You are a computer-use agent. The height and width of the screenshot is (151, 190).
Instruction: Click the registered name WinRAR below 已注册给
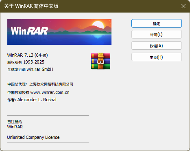click(15, 127)
